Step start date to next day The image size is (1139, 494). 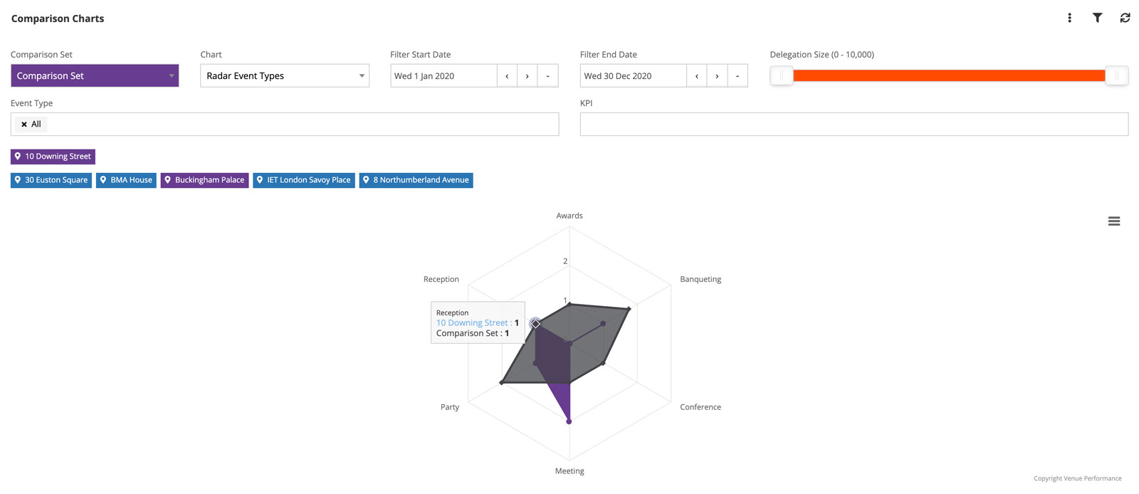(527, 76)
